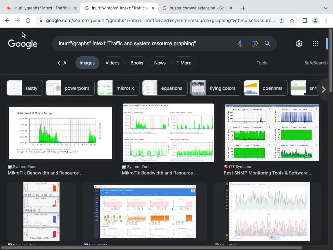Switch to News results
Image resolution: width=333 pixels, height=250 pixels.
(x=160, y=63)
